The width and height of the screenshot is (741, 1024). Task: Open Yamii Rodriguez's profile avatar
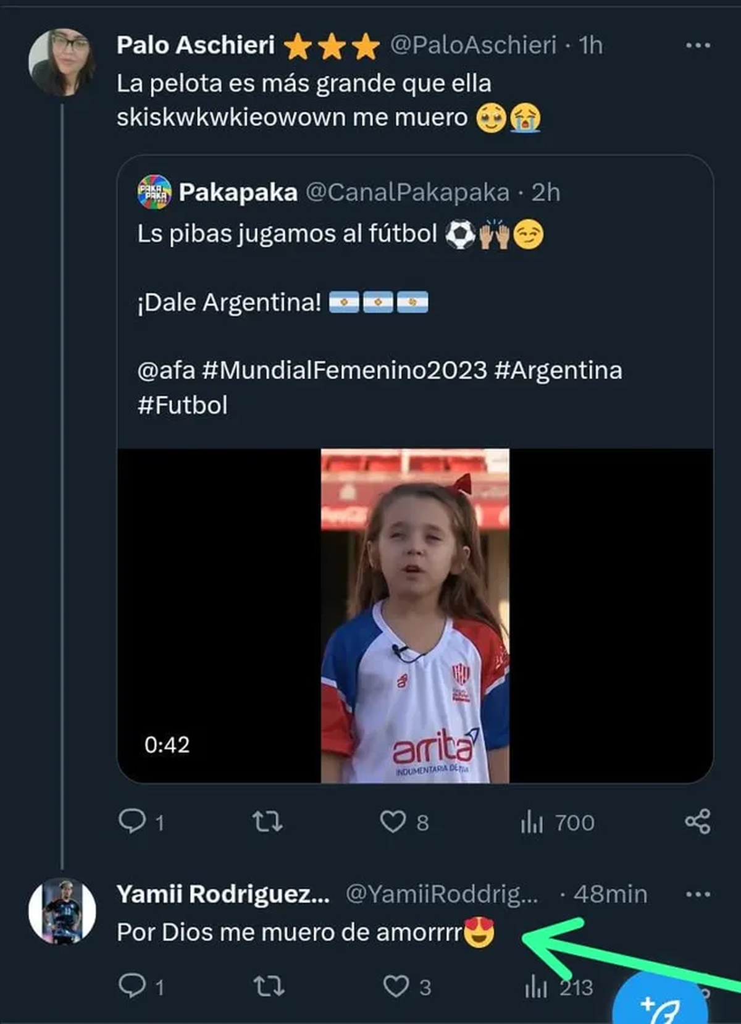(x=62, y=911)
